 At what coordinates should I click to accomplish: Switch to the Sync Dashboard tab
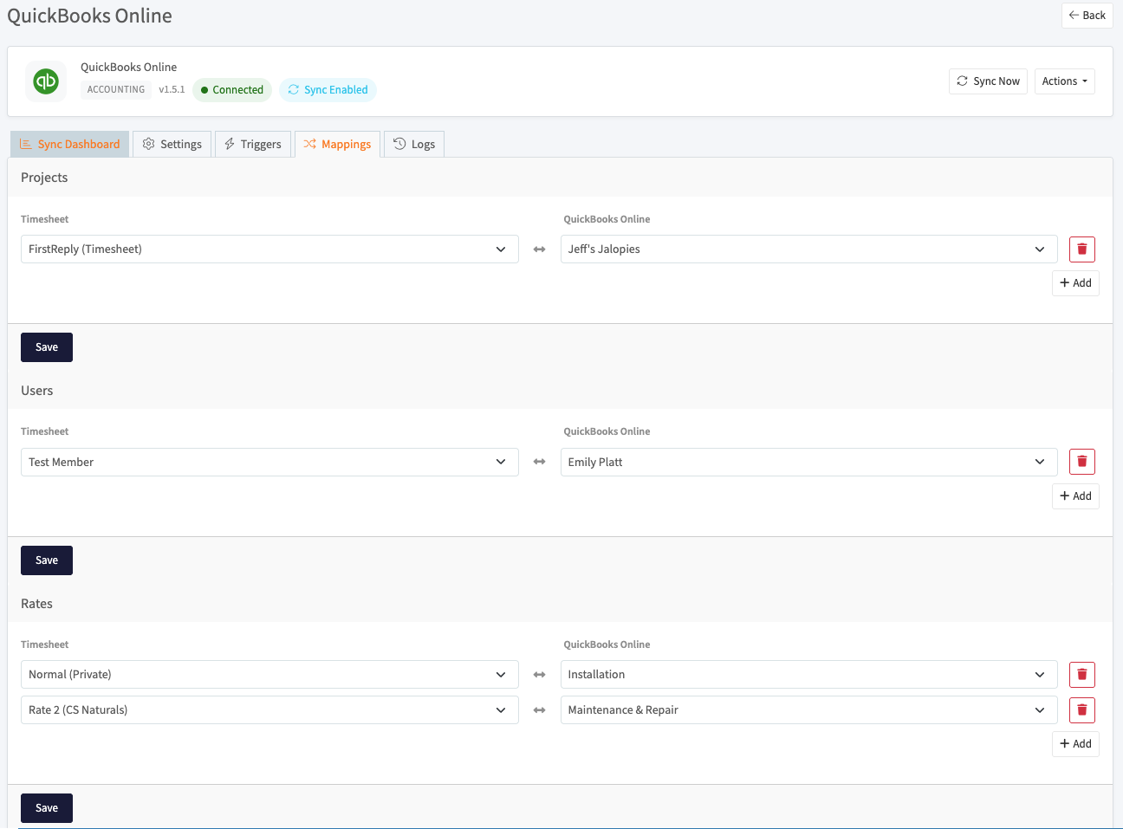70,144
